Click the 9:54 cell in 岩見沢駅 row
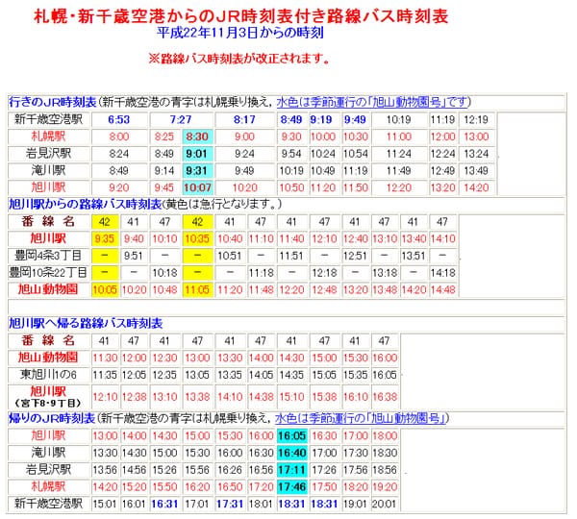The image size is (577, 519). click(x=291, y=154)
